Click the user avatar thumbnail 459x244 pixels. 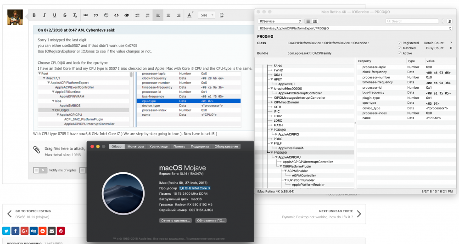click(15, 17)
